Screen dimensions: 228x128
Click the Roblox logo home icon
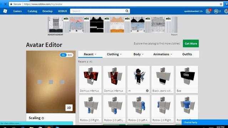pos(5,11)
